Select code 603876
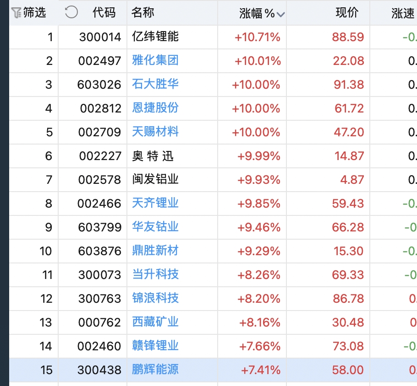417x386 pixels. pyautogui.click(x=100, y=252)
